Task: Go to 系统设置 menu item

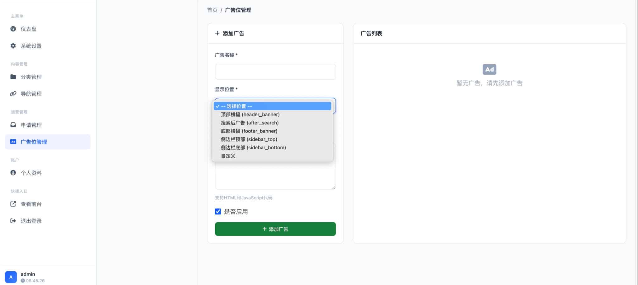Action: coord(48,46)
